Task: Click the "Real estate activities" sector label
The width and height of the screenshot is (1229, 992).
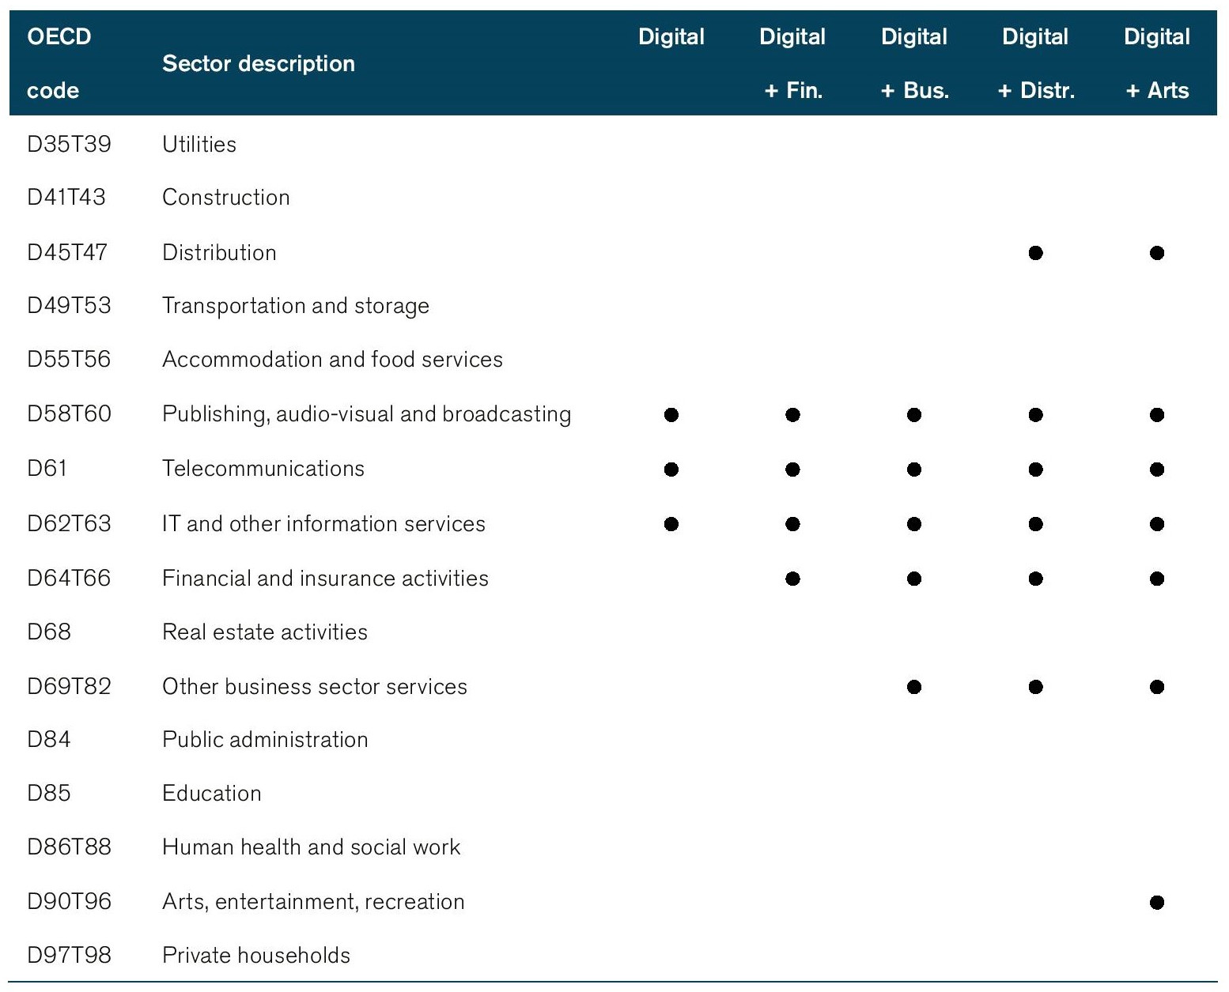Action: click(x=265, y=632)
